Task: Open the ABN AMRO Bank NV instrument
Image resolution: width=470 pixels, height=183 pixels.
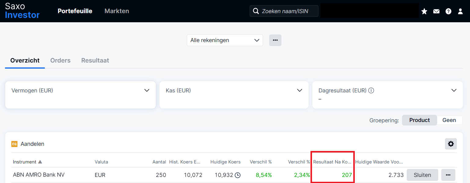Action: click(x=39, y=175)
